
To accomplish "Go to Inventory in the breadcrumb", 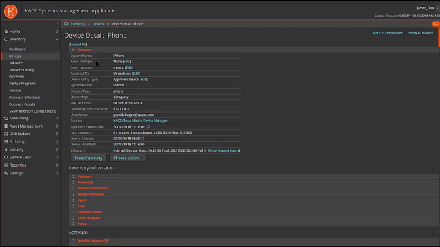I will click(78, 24).
